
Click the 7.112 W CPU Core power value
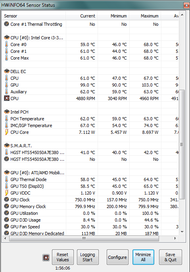tap(87, 132)
